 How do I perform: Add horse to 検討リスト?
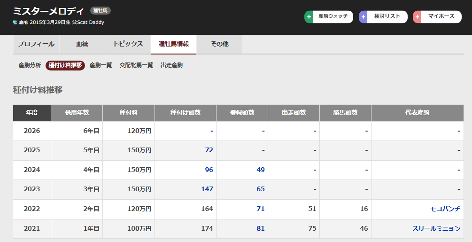(x=383, y=17)
